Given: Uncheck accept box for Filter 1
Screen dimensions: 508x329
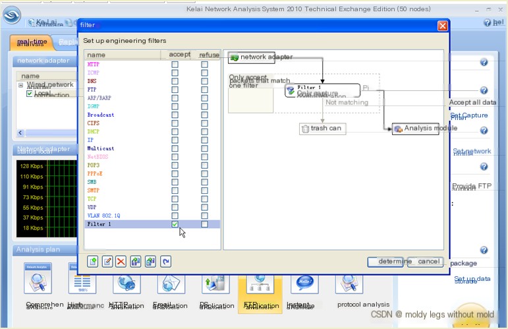Looking at the screenshot, I should pyautogui.click(x=175, y=224).
